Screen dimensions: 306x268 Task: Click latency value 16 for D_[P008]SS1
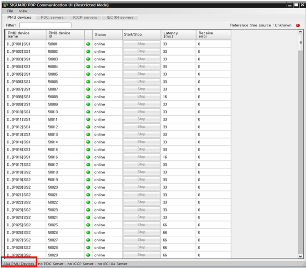coord(165,97)
